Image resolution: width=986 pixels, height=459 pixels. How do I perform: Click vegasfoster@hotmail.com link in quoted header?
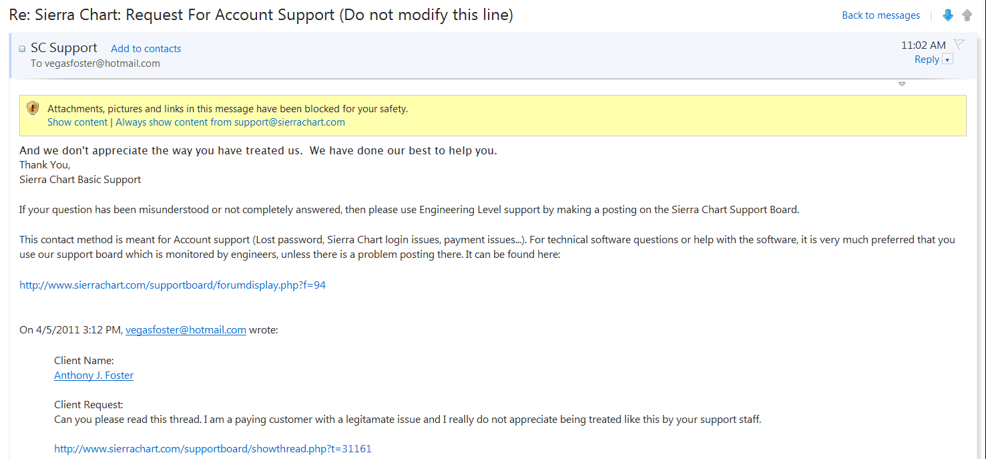coord(186,329)
